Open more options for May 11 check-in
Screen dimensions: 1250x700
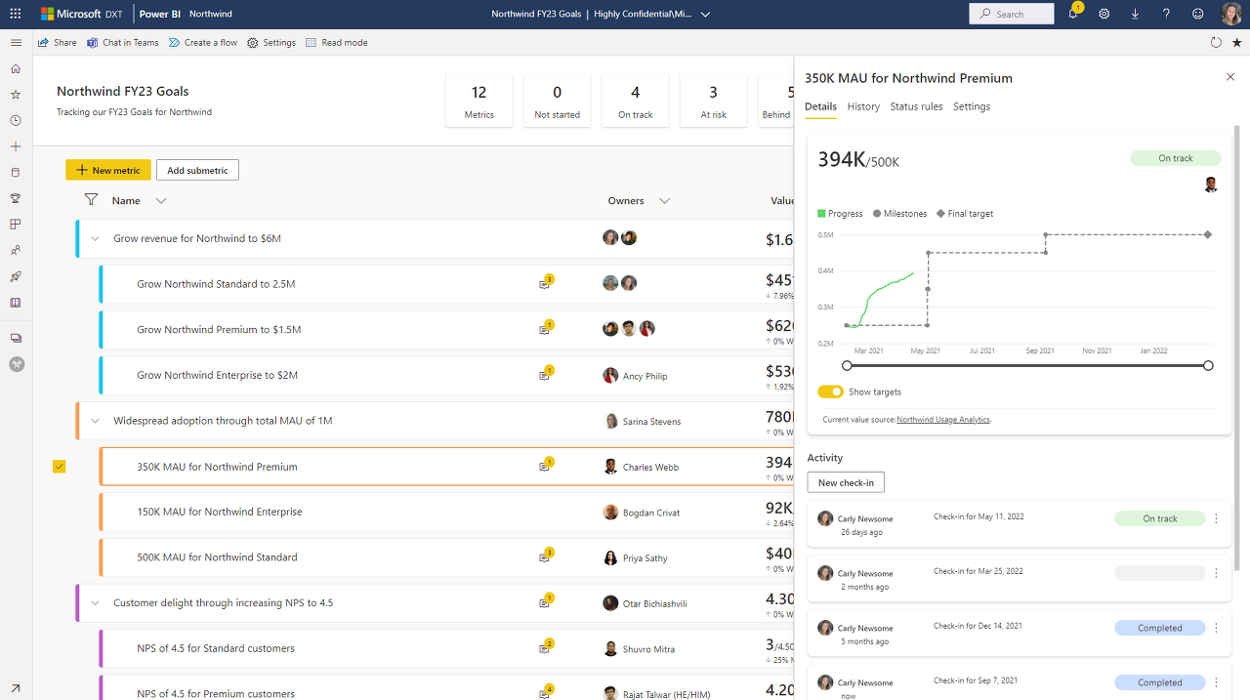coord(1216,518)
